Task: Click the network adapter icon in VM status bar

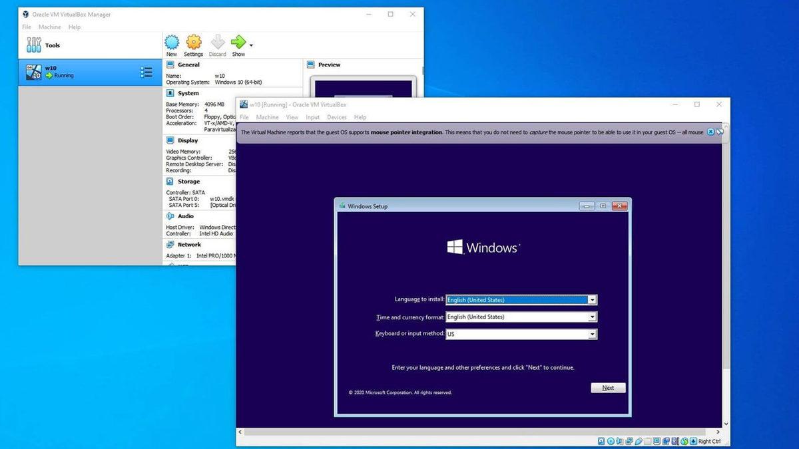Action: [627, 441]
